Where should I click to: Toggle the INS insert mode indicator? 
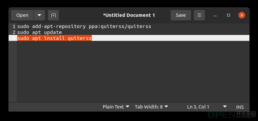click(x=240, y=107)
